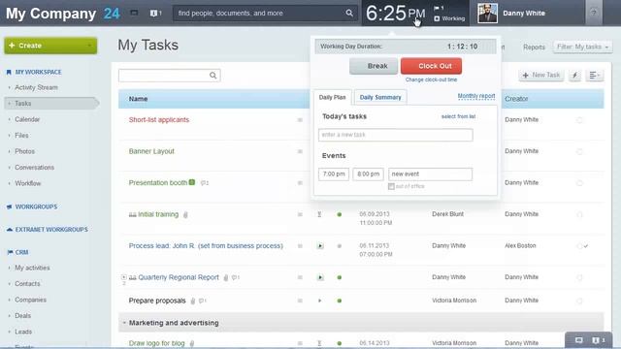Screen dimensions: 621x349
Task: Open Monthly report link
Action: (x=476, y=96)
